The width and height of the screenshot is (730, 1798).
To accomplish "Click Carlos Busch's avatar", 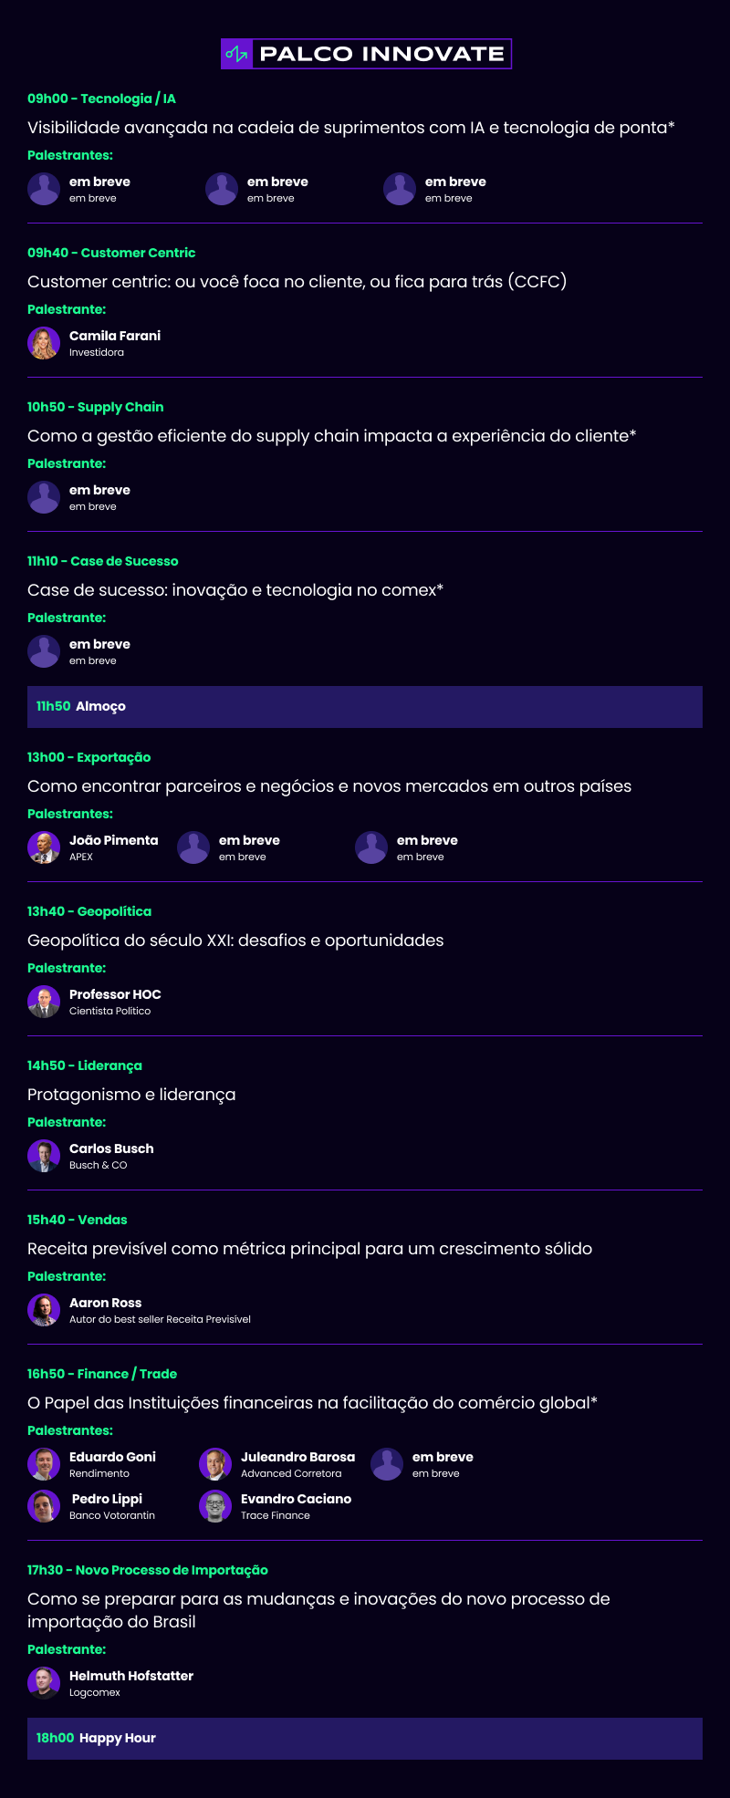I will pos(44,1156).
